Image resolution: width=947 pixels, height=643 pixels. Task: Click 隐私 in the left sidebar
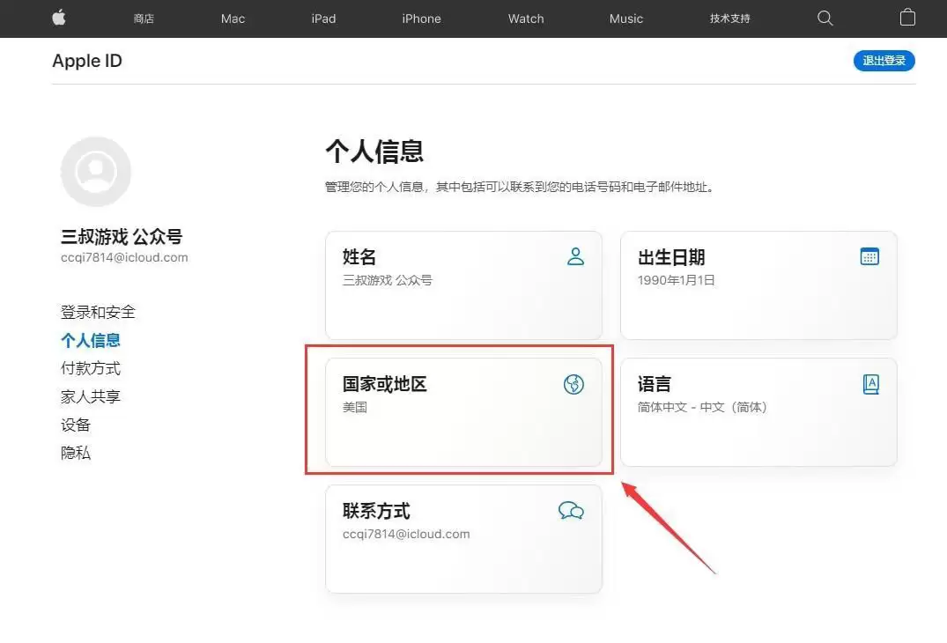tap(76, 452)
